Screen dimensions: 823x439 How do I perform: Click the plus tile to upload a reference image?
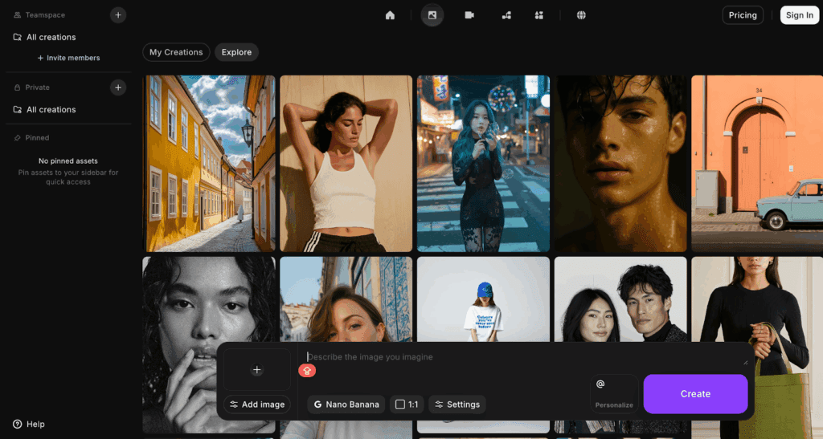[x=257, y=370]
